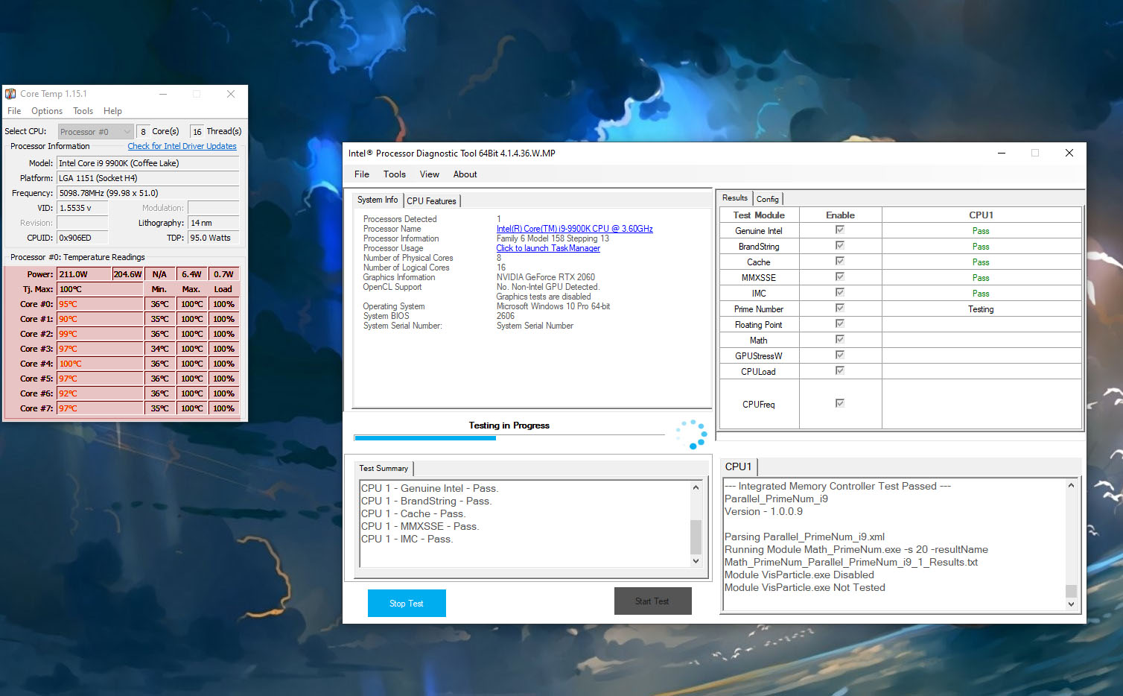Open the Diagnostic Tool About menu
This screenshot has height=696, width=1123.
[x=465, y=174]
